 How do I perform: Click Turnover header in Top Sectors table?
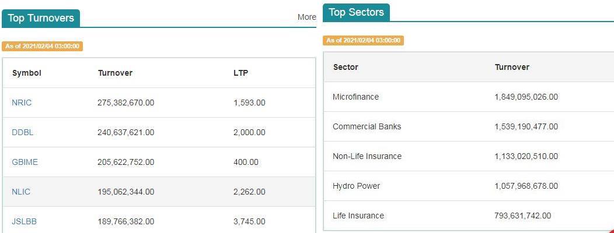click(512, 67)
